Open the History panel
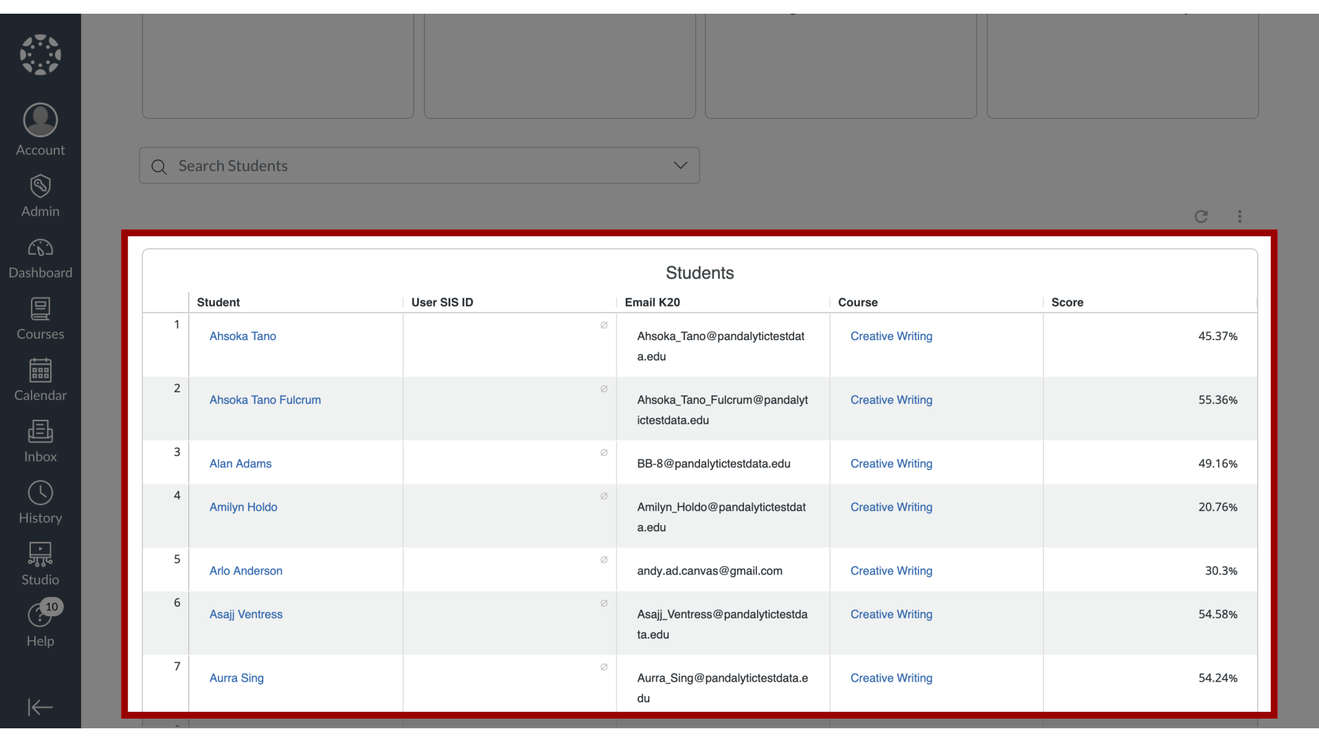Viewport: 1319px width, 742px height. coord(41,504)
